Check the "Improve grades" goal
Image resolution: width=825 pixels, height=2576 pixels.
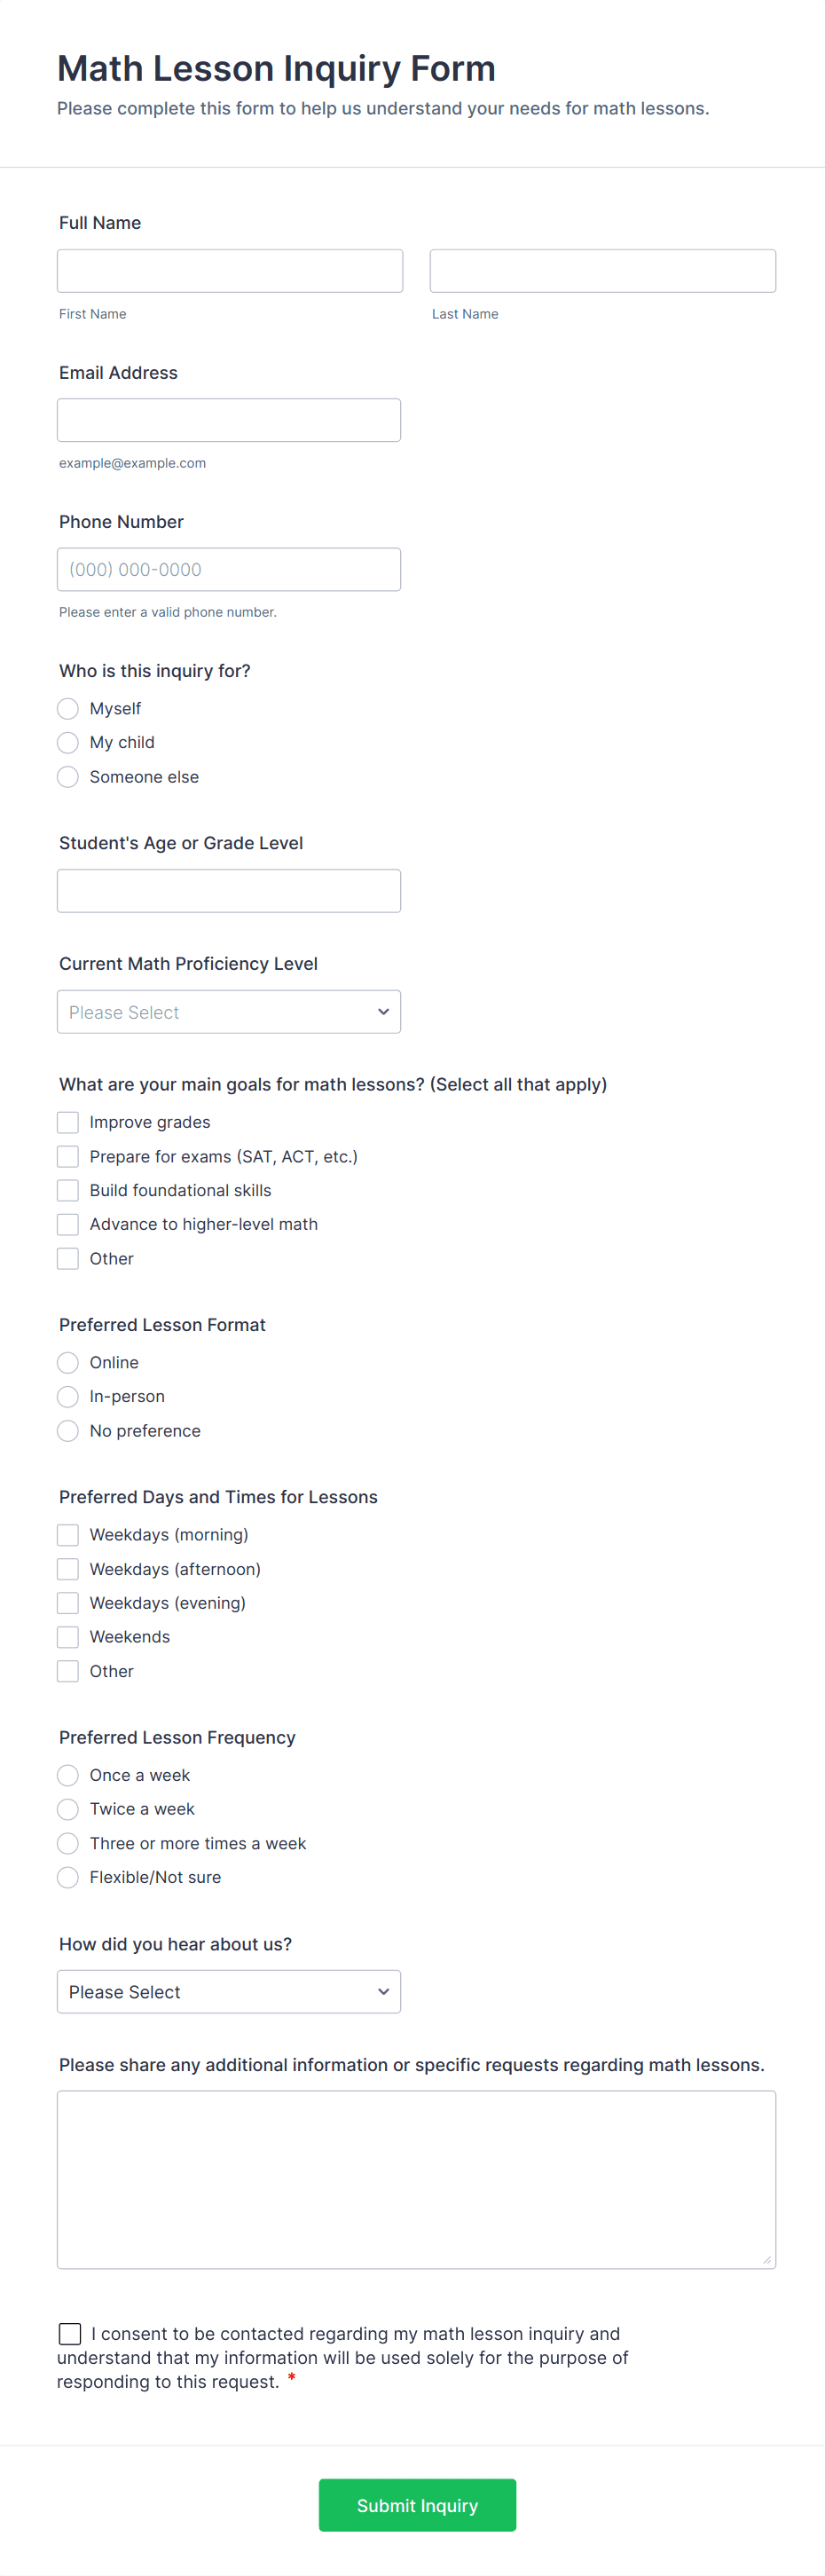67,1122
